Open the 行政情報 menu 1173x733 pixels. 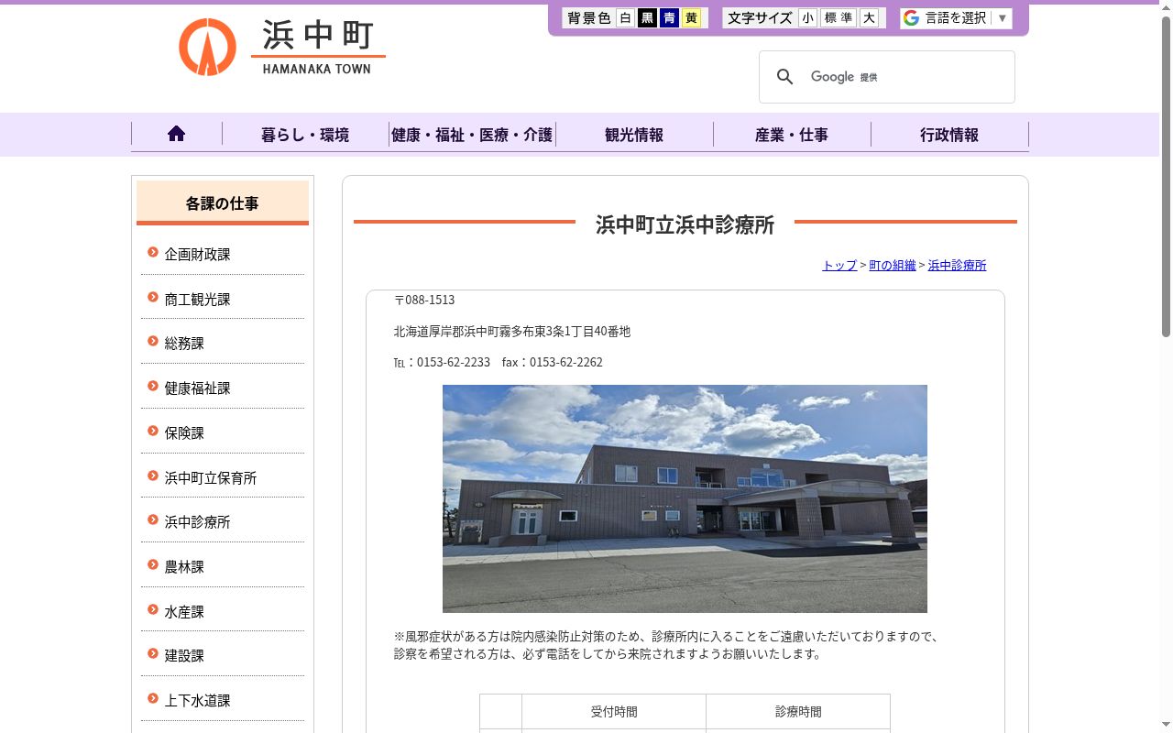(x=949, y=135)
